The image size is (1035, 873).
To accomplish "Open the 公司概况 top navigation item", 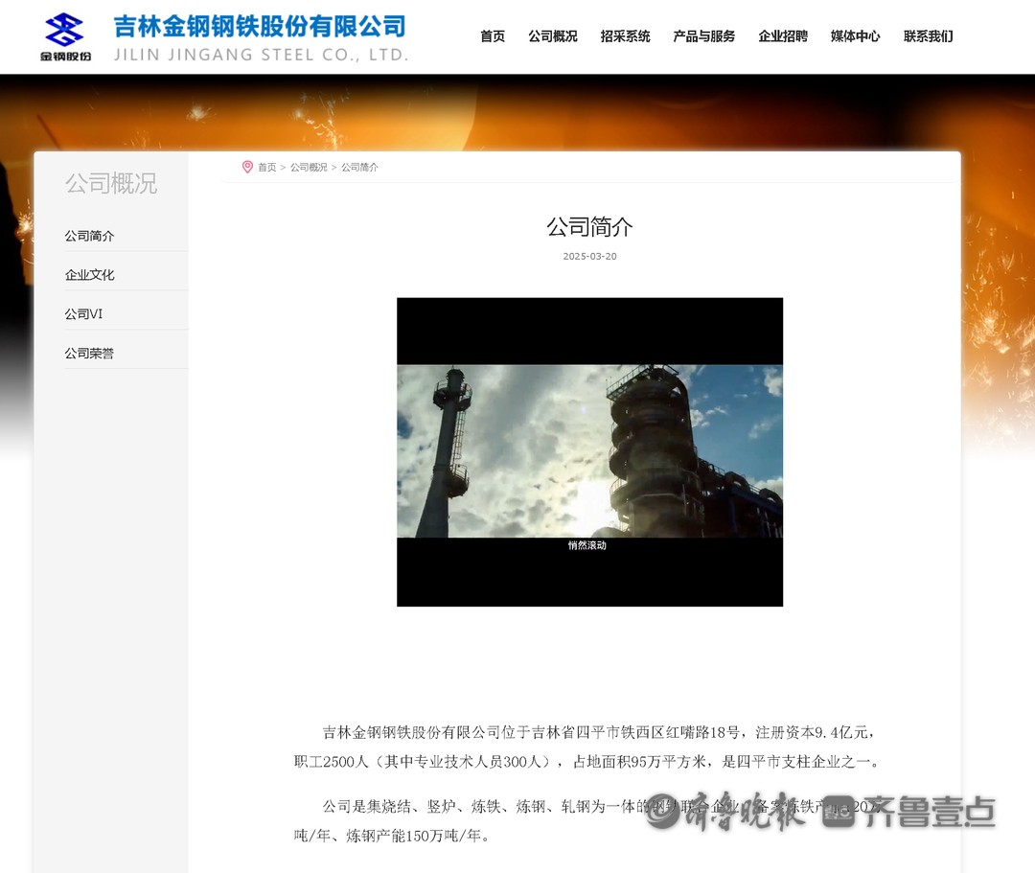I will pyautogui.click(x=553, y=36).
